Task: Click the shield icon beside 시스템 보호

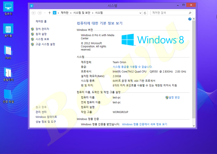Action: tap(33, 39)
